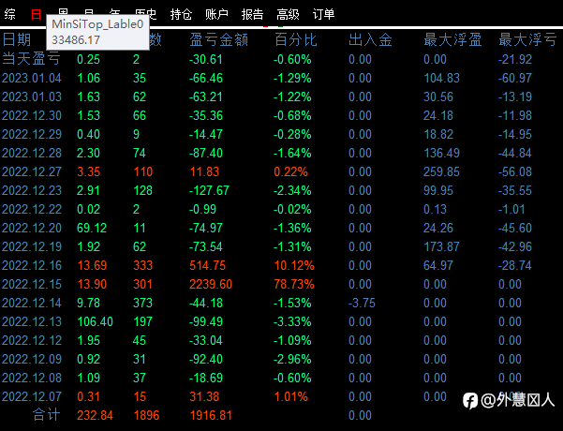Click the trade count 128
This screenshot has width=563, height=431.
143,190
